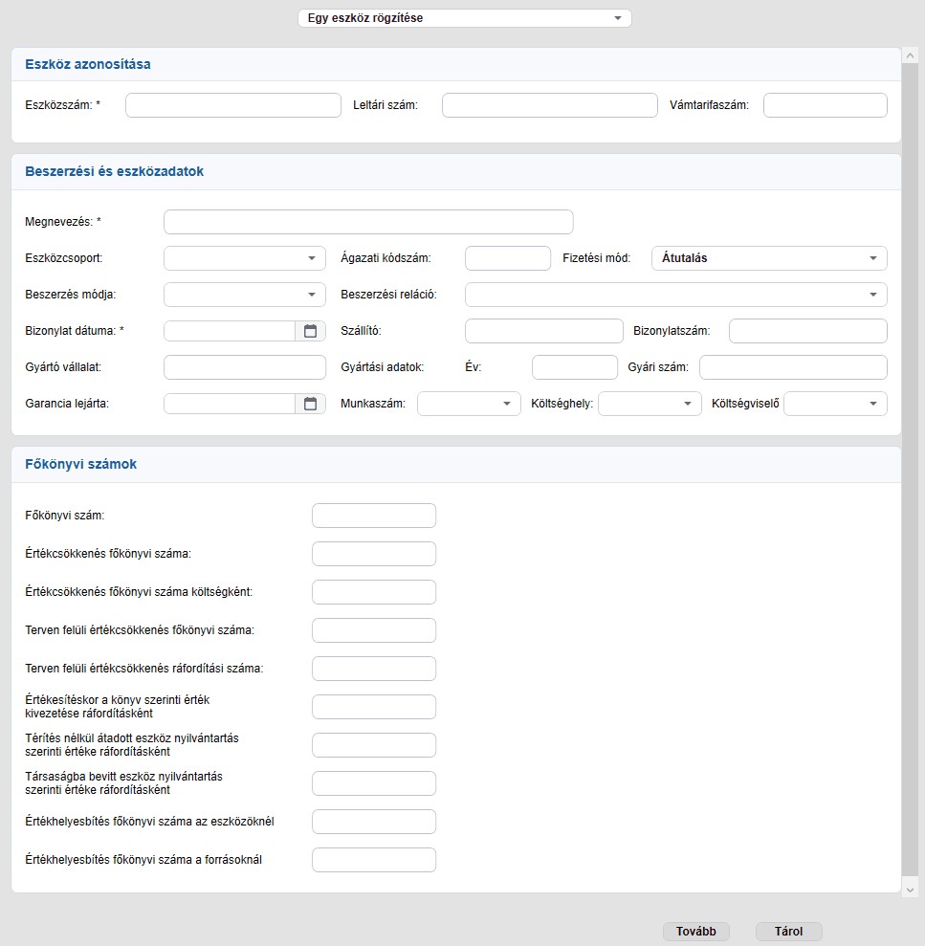
Task: Click the Értékesítéskor könyv szerinti érték field
Action: [374, 707]
